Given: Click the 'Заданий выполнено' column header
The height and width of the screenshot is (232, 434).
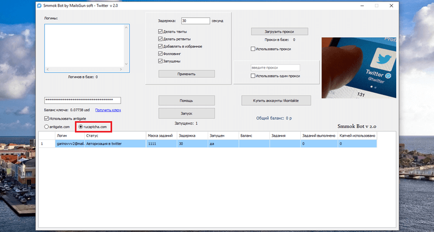Looking at the screenshot, I should (319, 136).
